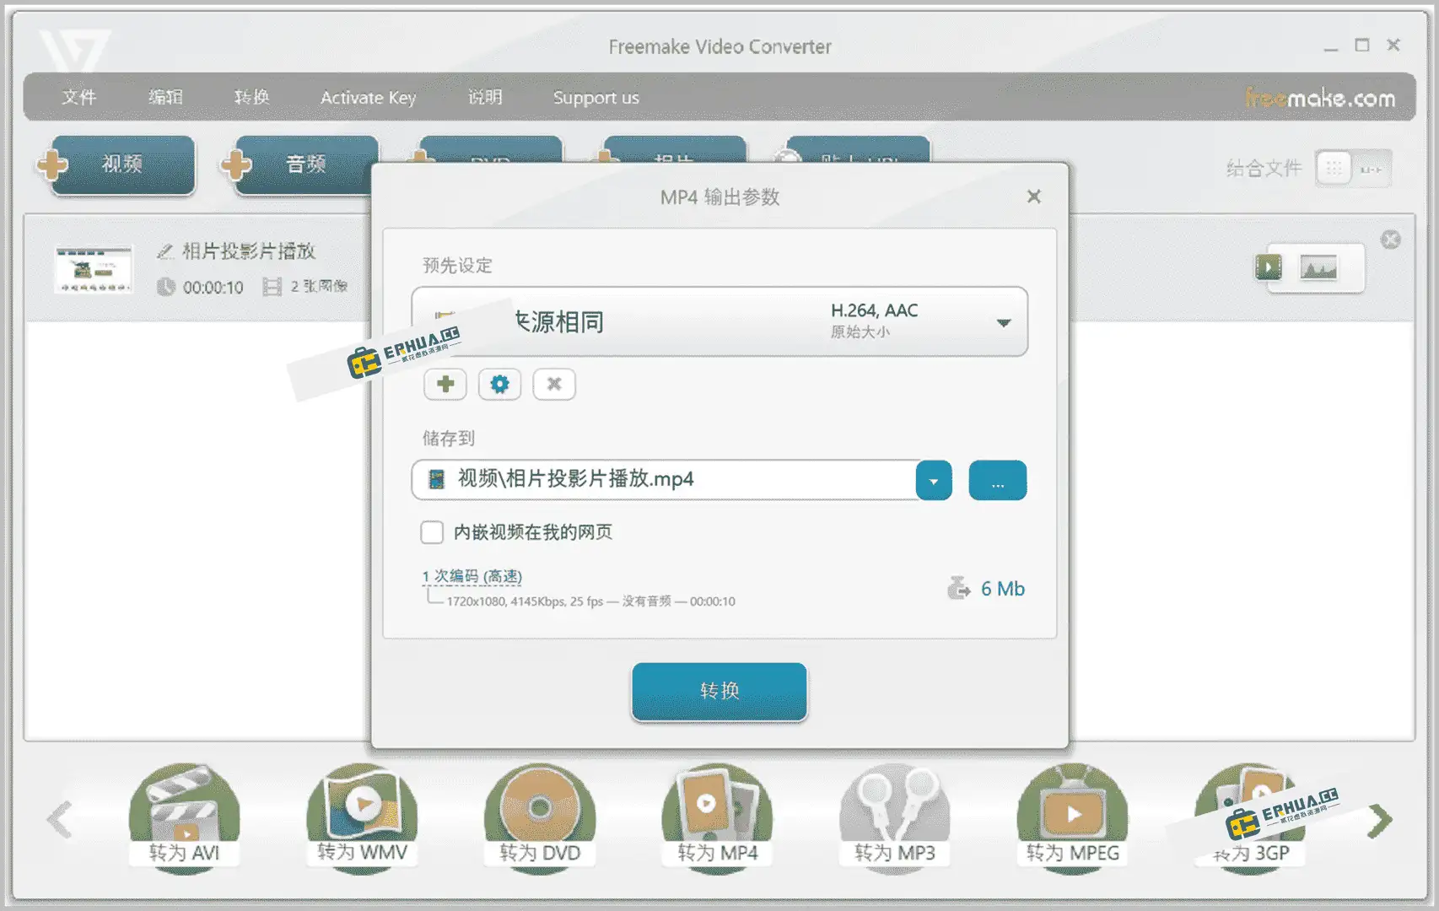Click the 1720x1080, 4145Kbps encoding details text
The image size is (1439, 911).
pos(590,601)
